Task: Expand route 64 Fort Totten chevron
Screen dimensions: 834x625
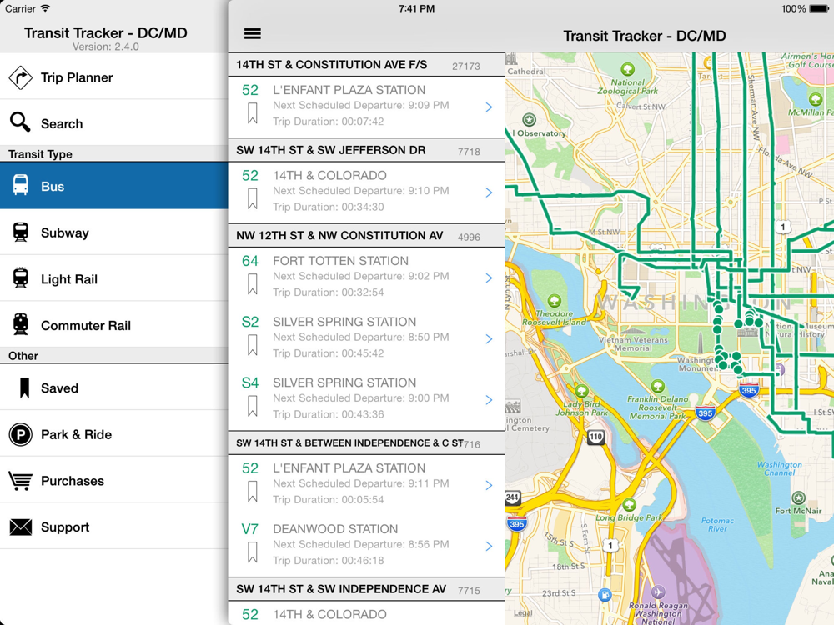Action: click(x=489, y=278)
